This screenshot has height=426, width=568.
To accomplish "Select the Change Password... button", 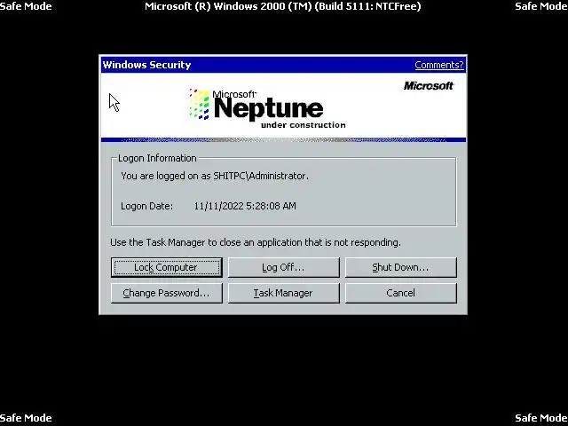I will (167, 293).
